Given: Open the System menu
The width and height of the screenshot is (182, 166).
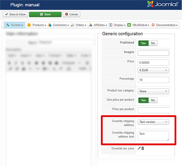Looking at the screenshot, I should pos(15,25).
